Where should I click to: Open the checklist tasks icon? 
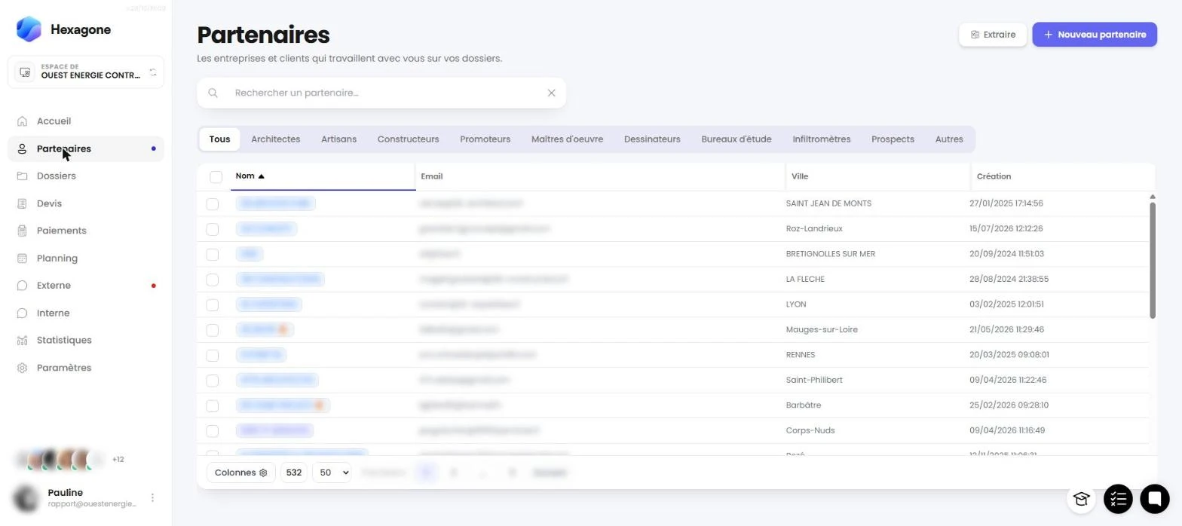tap(1118, 498)
